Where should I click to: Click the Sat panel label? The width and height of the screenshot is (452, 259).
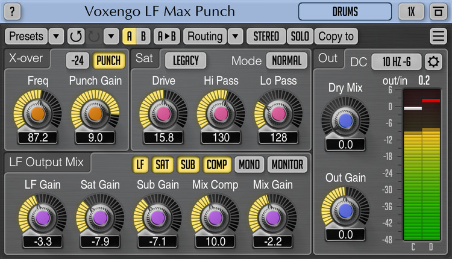144,58
